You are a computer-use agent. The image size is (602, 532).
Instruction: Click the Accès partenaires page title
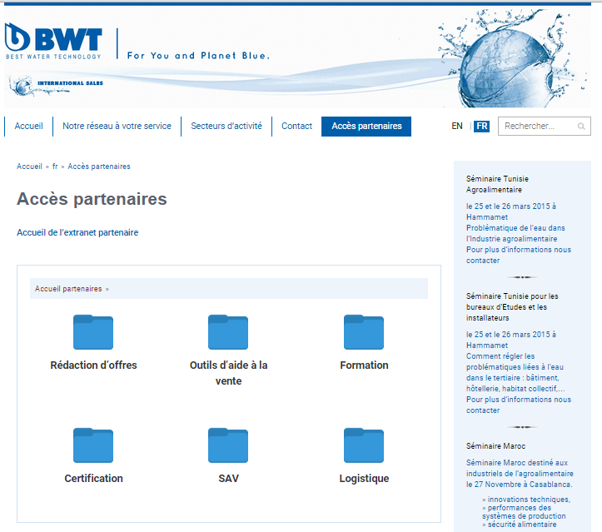click(92, 199)
